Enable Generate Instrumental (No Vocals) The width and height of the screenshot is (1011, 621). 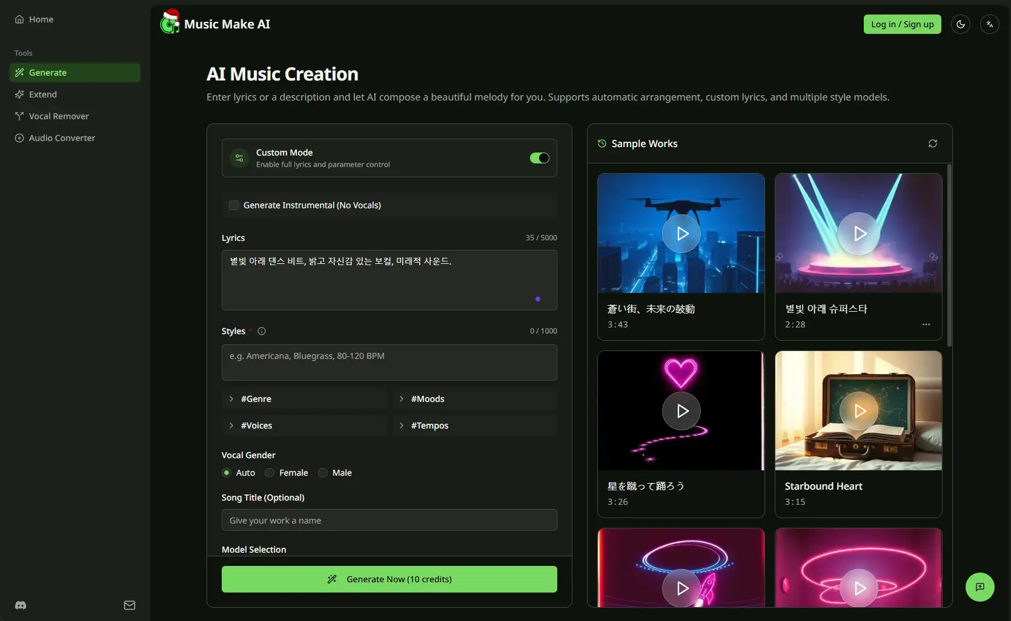[233, 205]
